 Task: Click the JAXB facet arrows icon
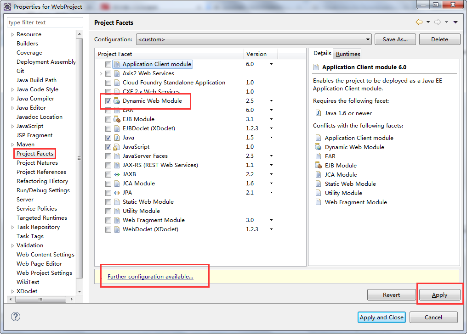click(x=117, y=174)
